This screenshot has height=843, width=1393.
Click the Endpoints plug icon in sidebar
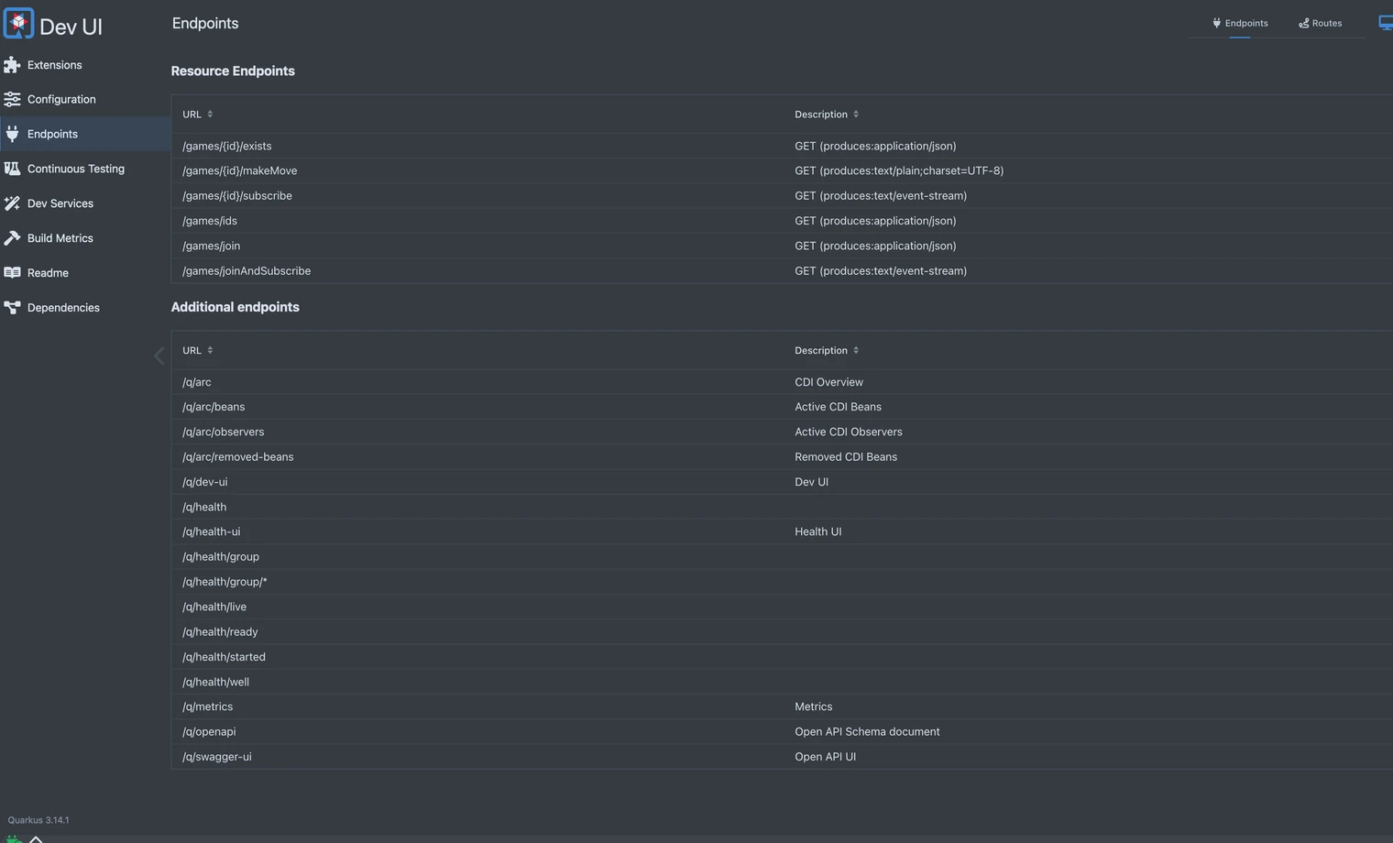tap(12, 134)
